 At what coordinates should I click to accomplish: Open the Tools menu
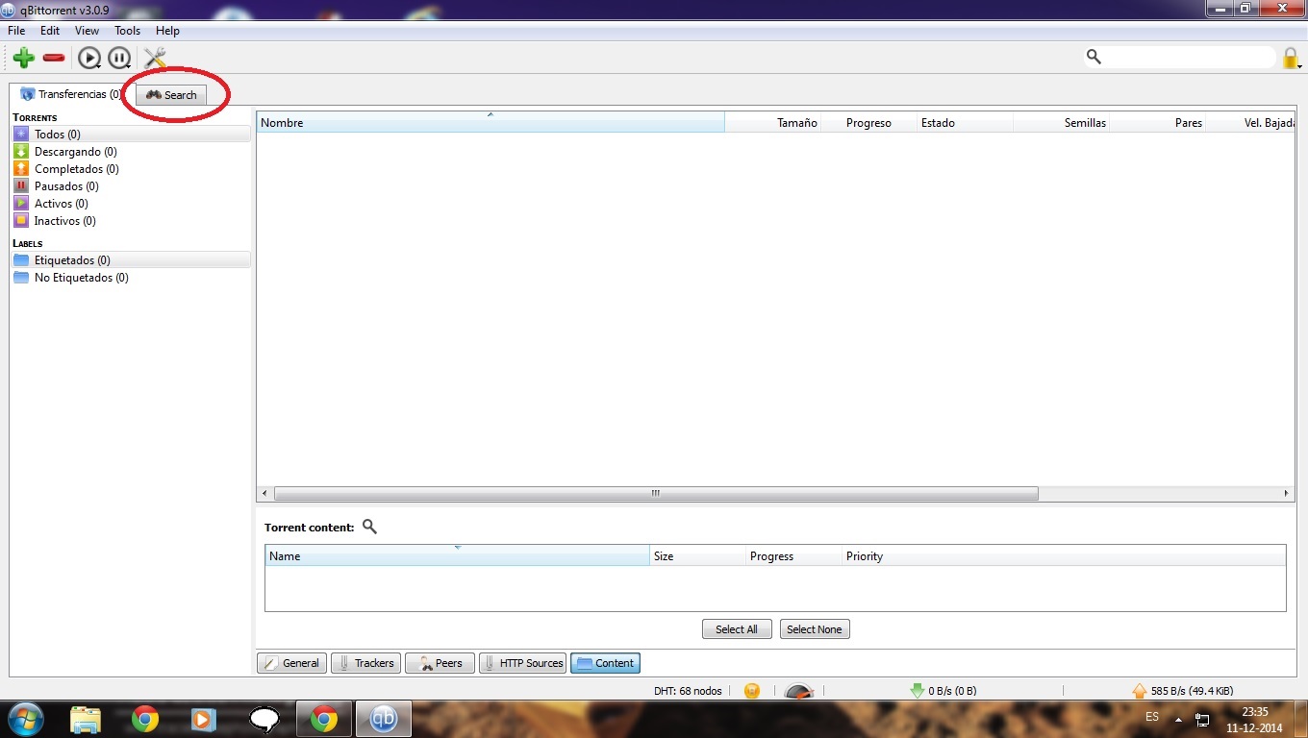tap(127, 31)
